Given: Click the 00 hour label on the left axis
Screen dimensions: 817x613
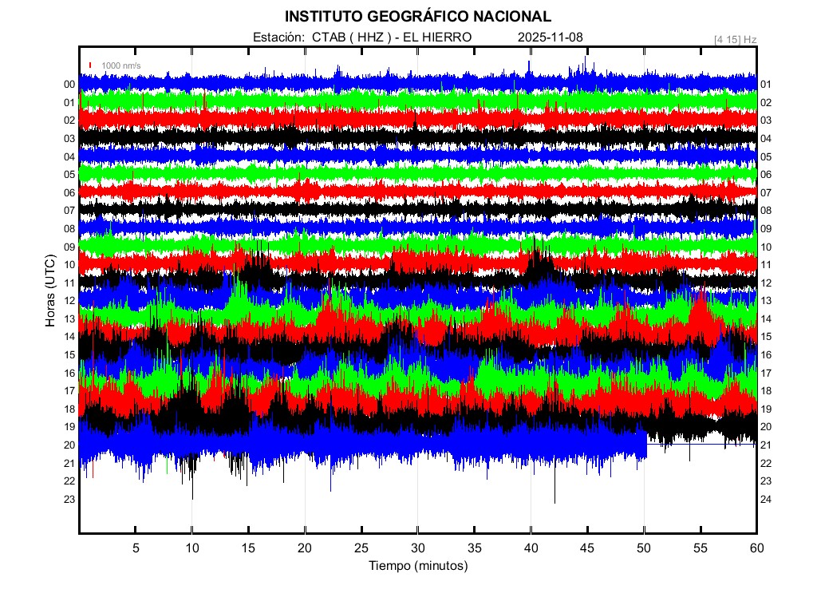Looking at the screenshot, I should pyautogui.click(x=69, y=85).
